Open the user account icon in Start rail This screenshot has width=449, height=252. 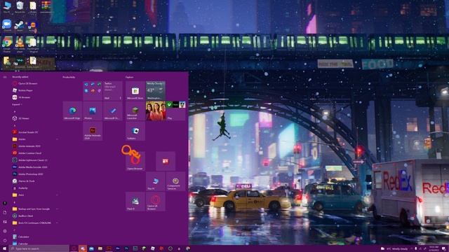click(5, 203)
